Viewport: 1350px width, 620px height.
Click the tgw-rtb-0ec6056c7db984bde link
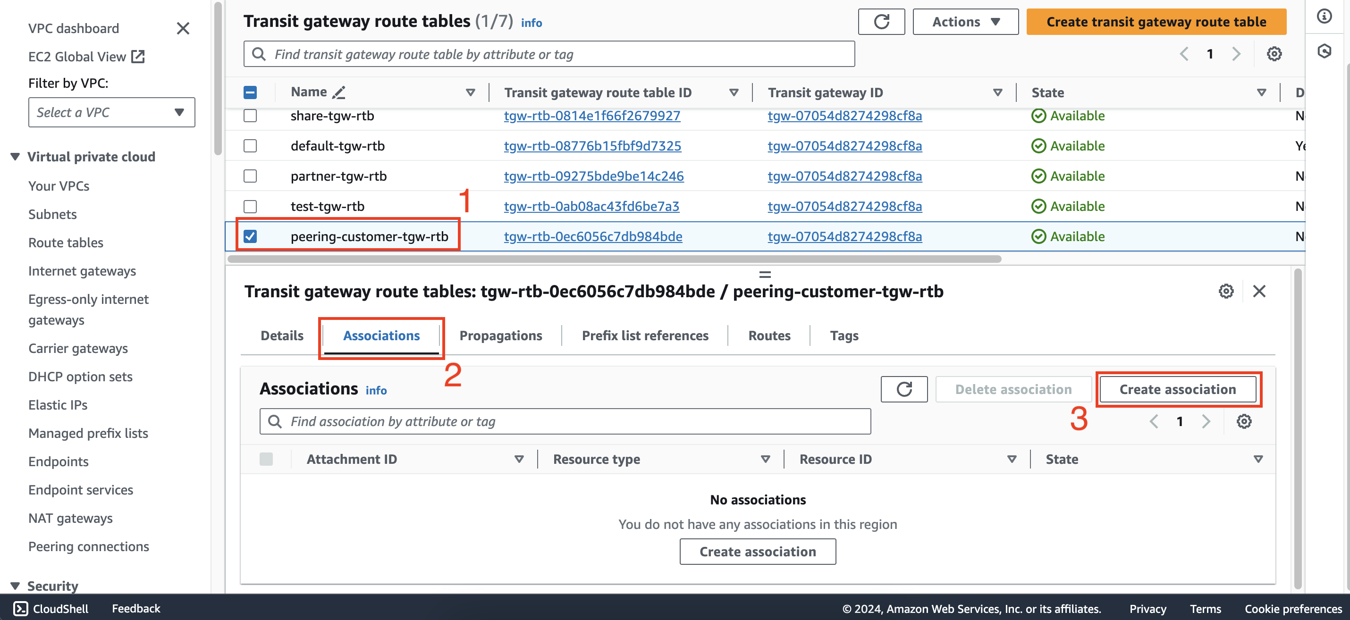click(592, 236)
